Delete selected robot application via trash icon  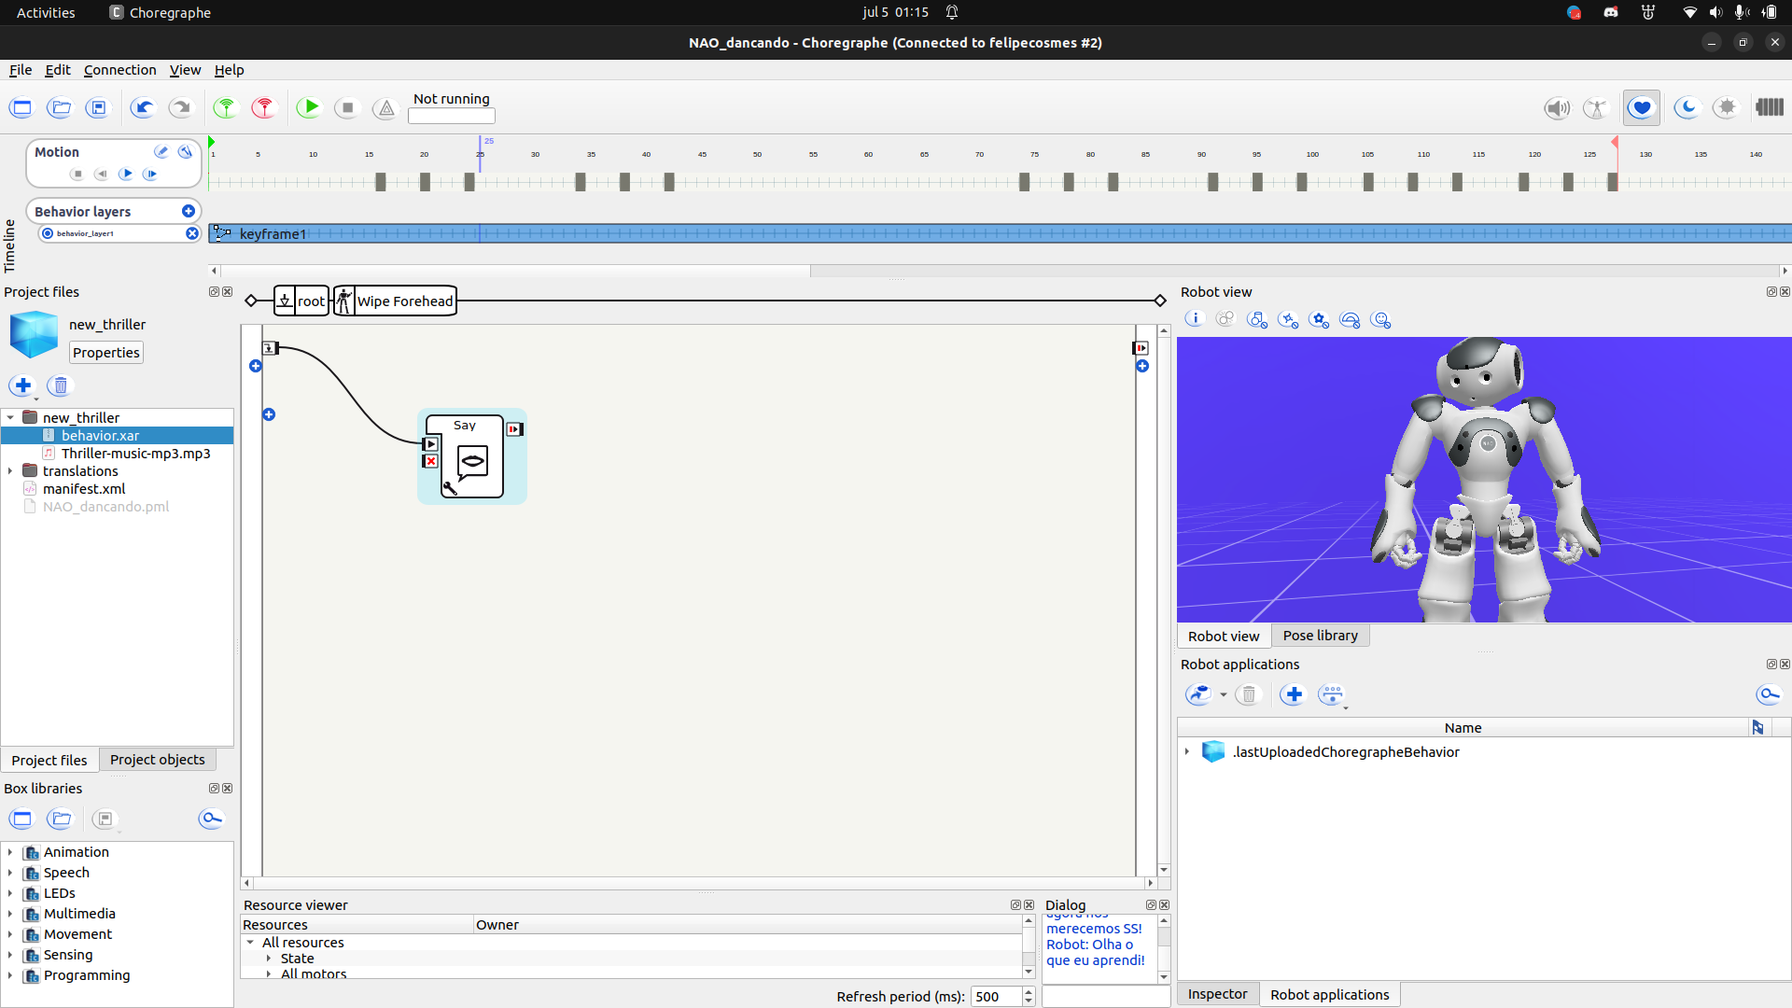pyautogui.click(x=1249, y=694)
